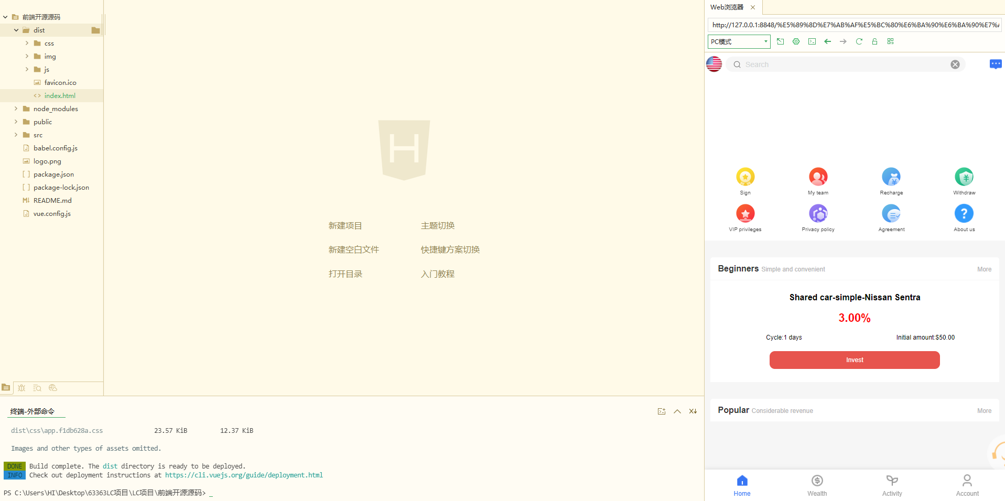Image resolution: width=1005 pixels, height=501 pixels.
Task: Click the browser refresh icon
Action: pos(859,41)
